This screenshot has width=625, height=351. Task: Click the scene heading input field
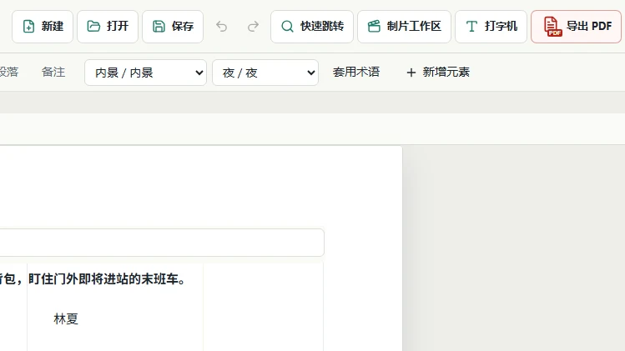(x=161, y=243)
